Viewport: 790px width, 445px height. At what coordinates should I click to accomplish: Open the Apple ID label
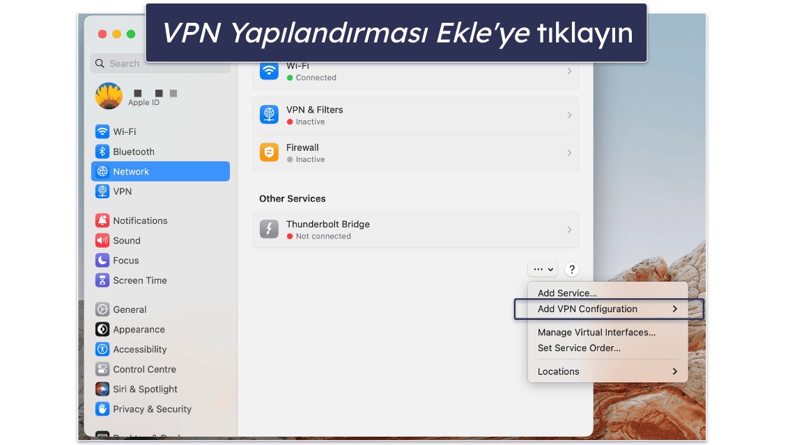click(144, 103)
